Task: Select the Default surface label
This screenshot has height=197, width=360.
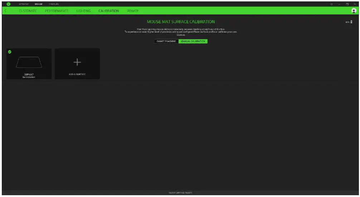Action: coord(29,75)
